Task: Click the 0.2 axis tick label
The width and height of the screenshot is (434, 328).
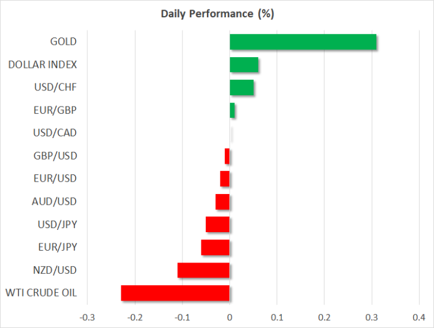Action: click(x=324, y=317)
